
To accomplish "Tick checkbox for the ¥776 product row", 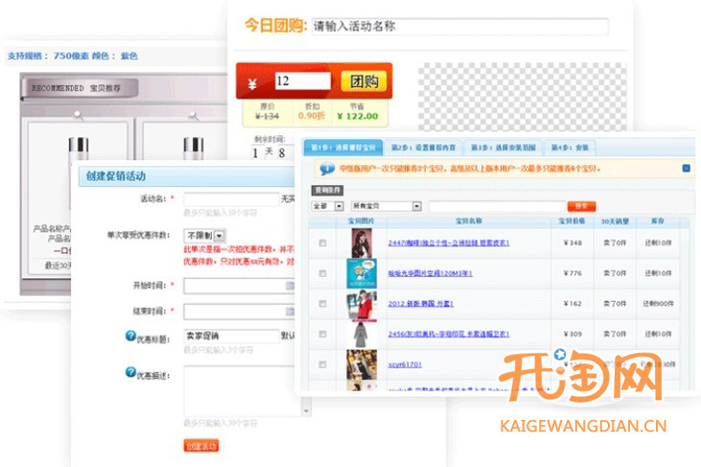I will [322, 273].
